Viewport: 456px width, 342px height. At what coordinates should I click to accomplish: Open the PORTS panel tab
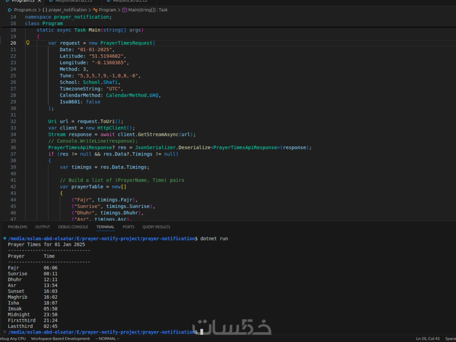(x=128, y=227)
